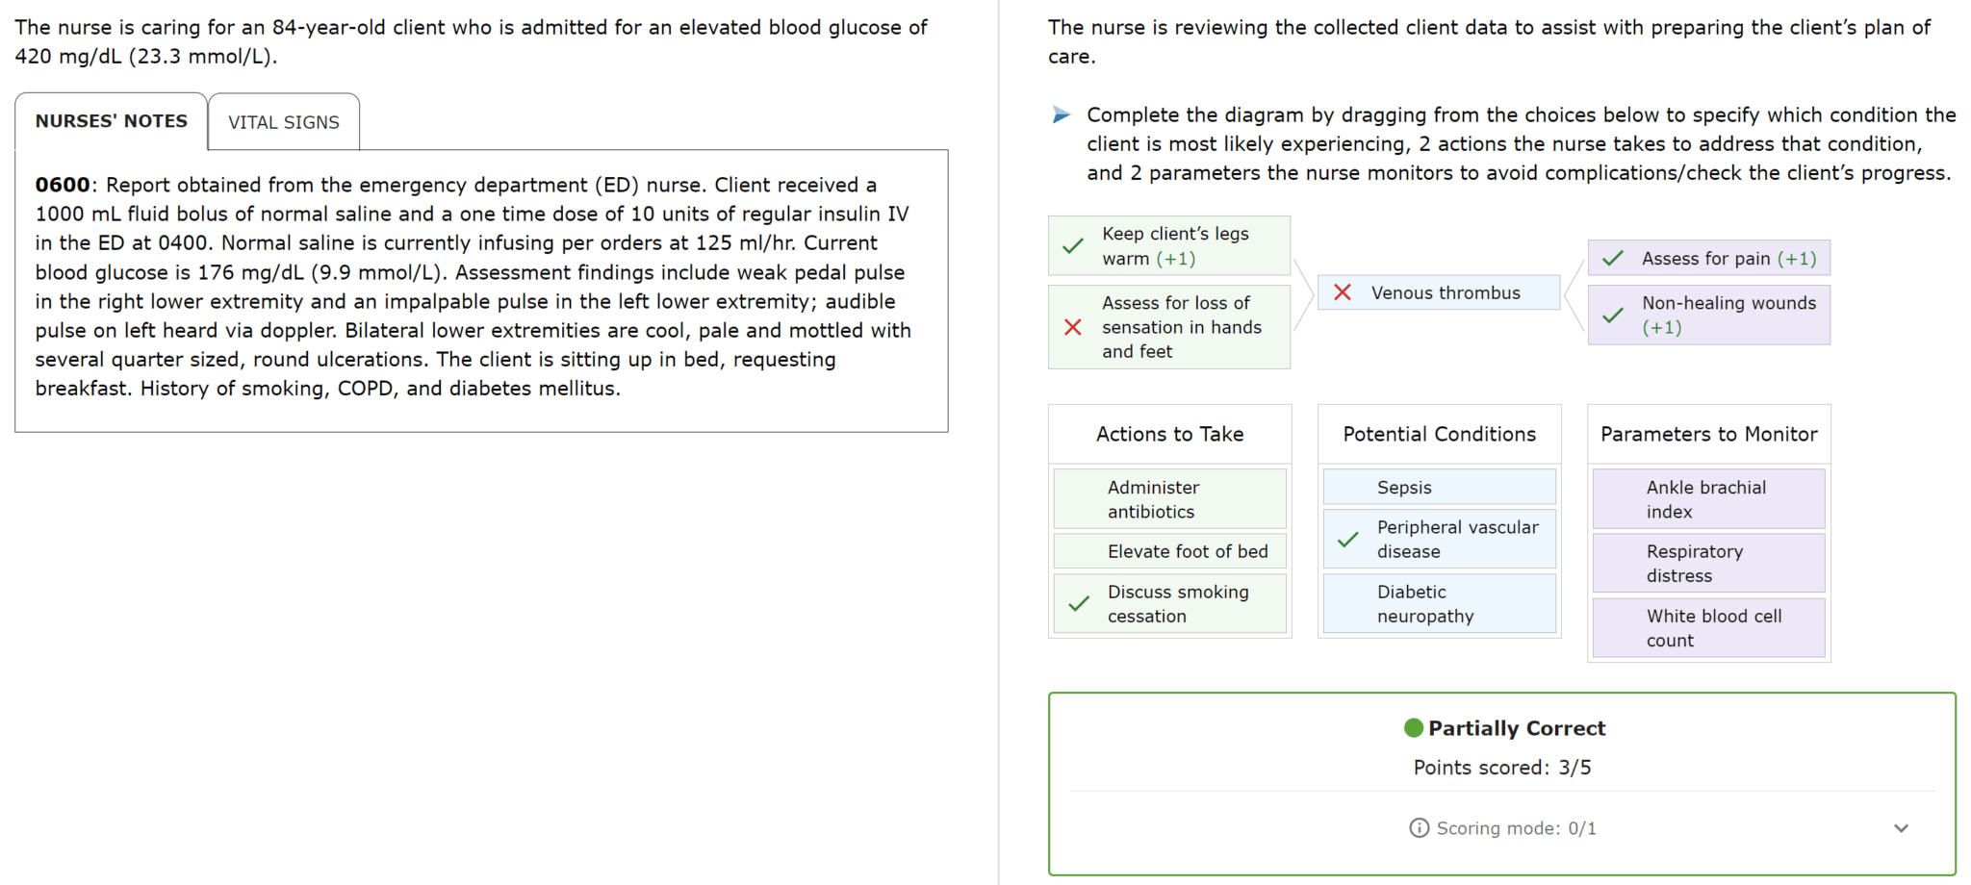This screenshot has width=1971, height=885.
Task: Select the Ankle brachial index parameter
Action: tap(1708, 498)
